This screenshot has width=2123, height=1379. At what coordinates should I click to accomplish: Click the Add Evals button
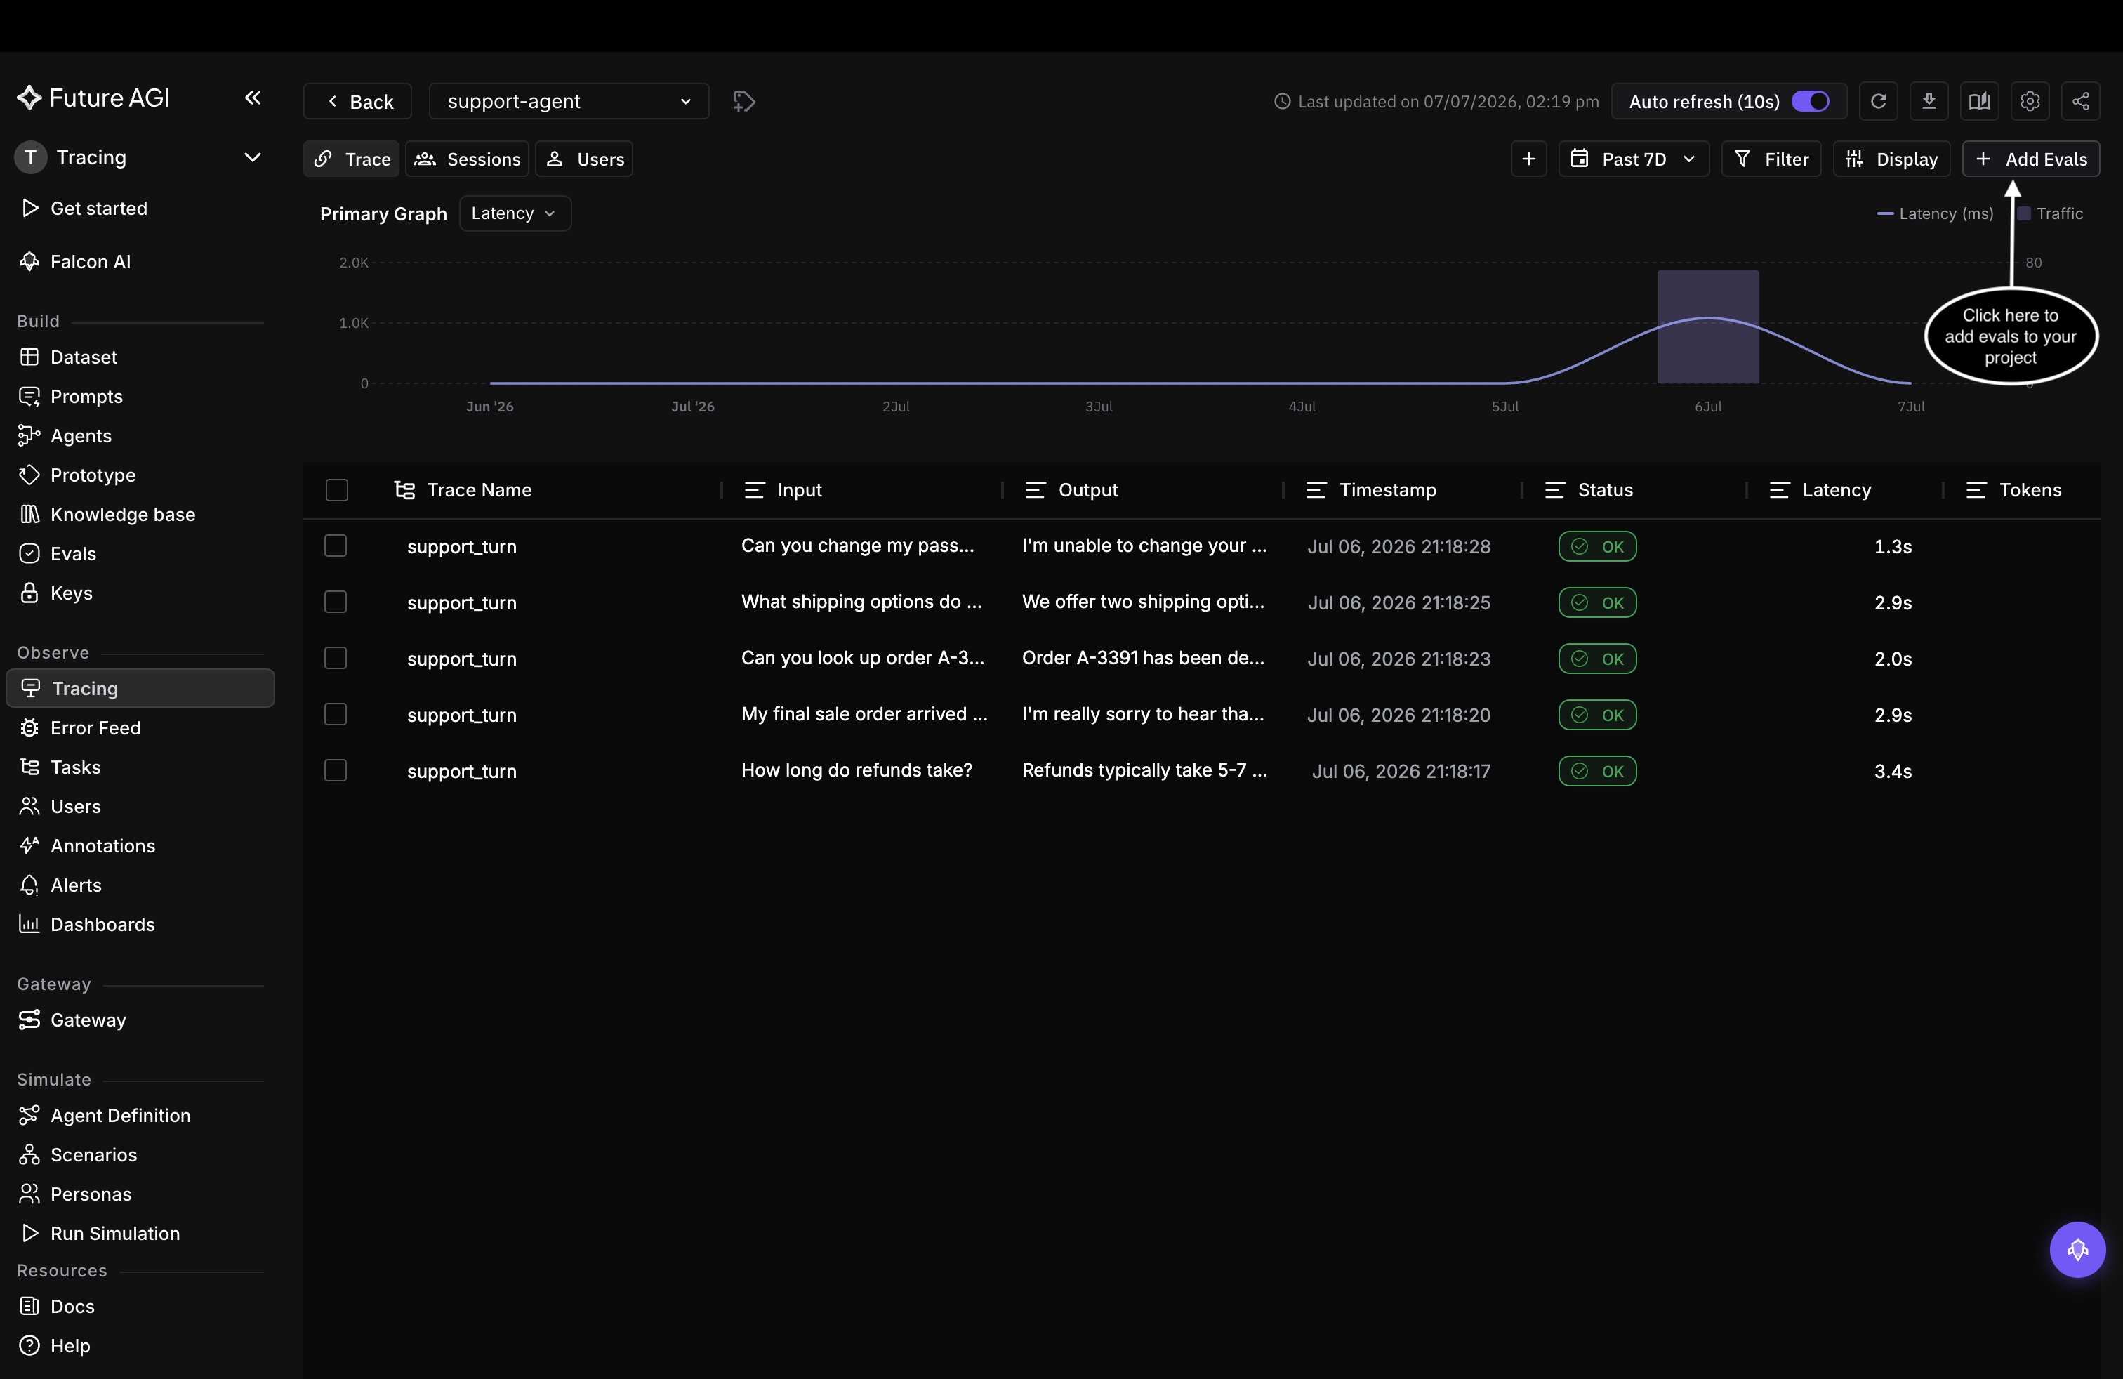pos(2030,159)
